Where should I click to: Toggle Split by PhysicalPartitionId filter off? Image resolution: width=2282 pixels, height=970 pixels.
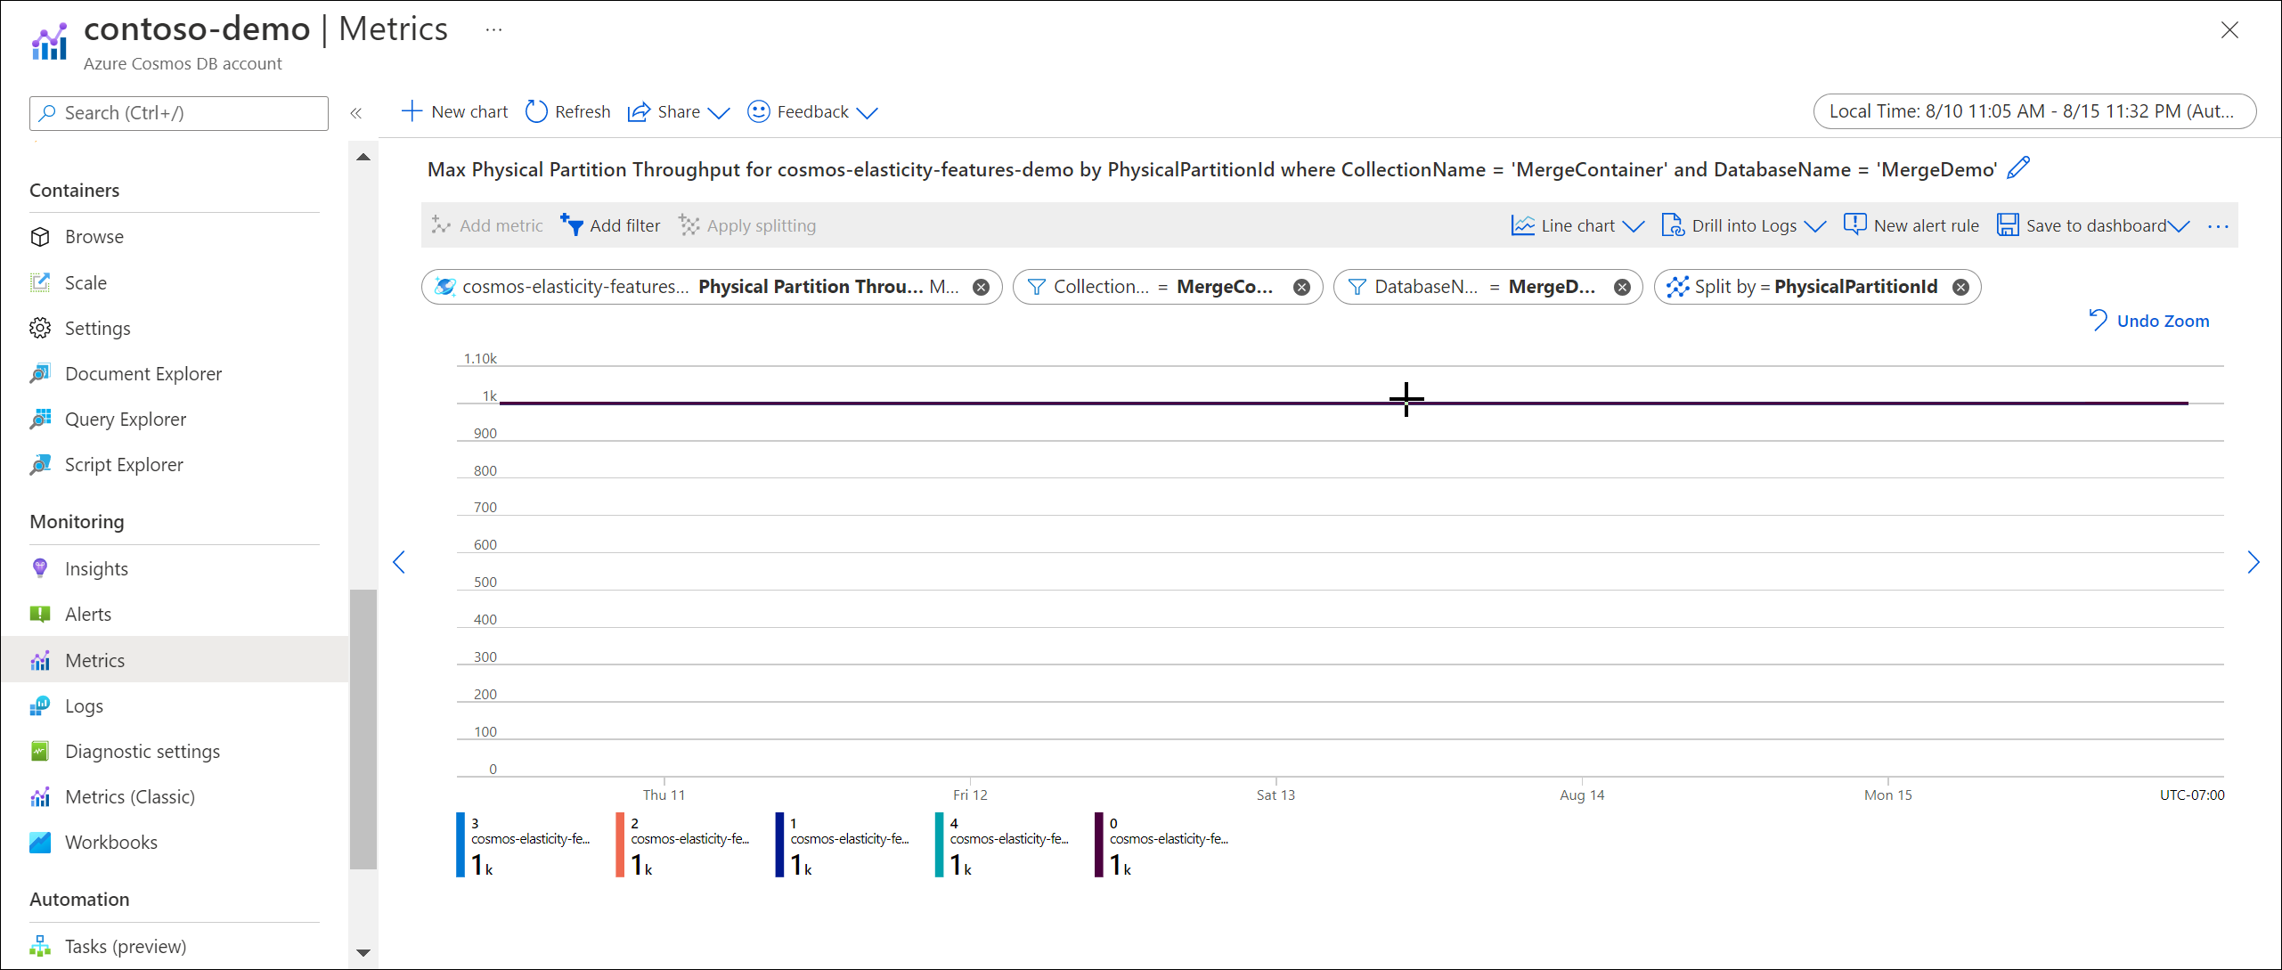[1965, 285]
